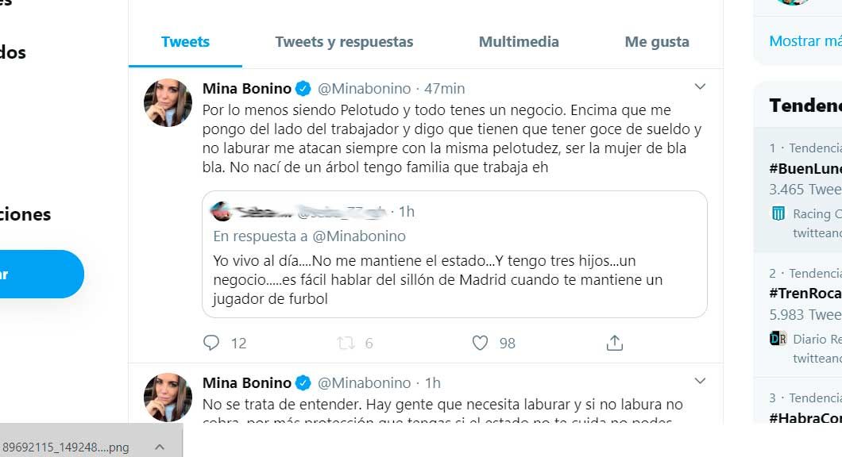Switch to the Tweets tab
Viewport: 842px width, 457px height.
185,42
